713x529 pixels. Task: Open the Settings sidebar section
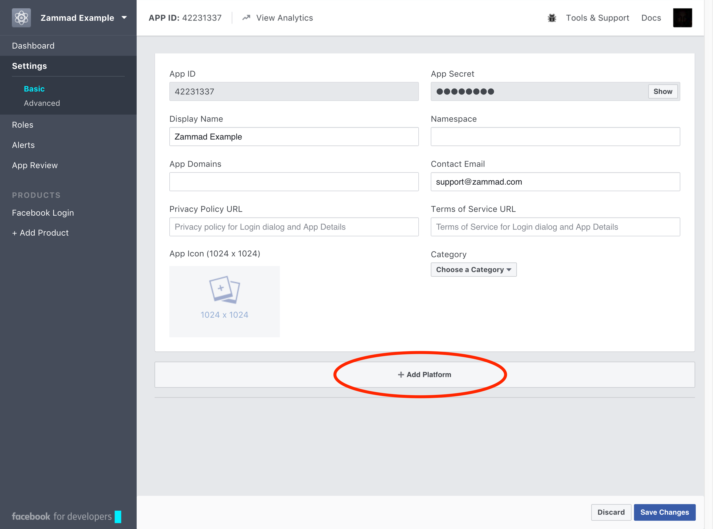click(x=29, y=66)
